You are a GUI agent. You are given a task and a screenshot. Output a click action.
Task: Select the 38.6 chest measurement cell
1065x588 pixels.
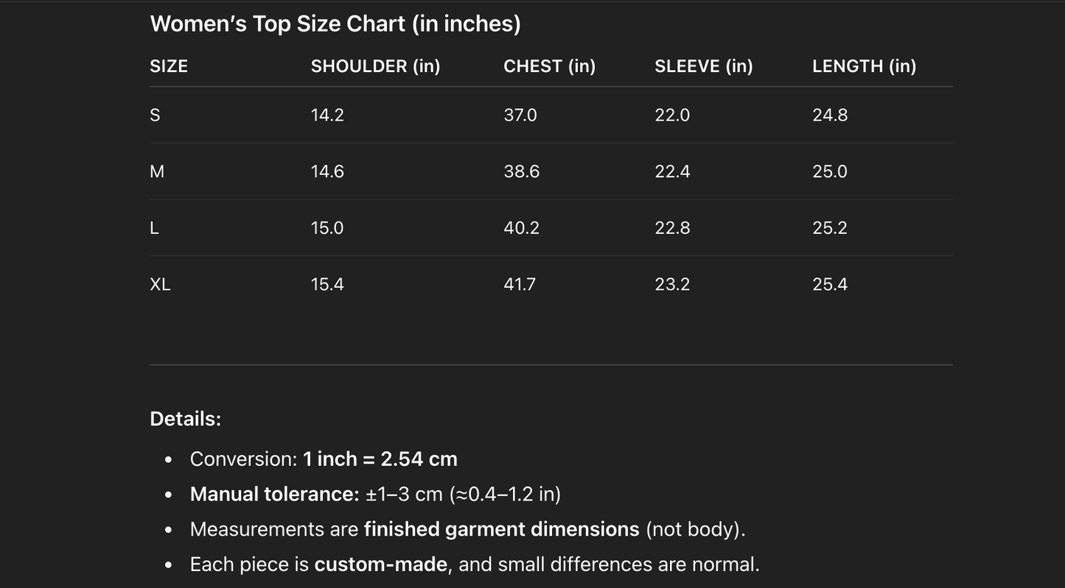click(521, 171)
